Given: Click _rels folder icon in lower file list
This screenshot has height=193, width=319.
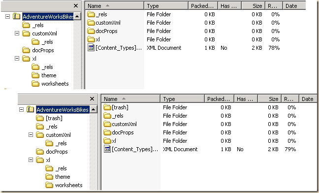Looking at the screenshot, I should [107, 116].
